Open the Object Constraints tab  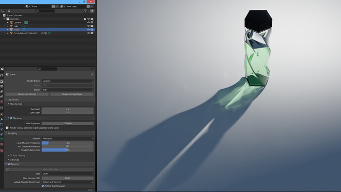pyautogui.click(x=2, y=134)
